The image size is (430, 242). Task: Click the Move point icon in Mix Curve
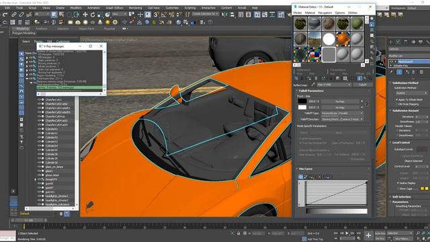pos(301,177)
